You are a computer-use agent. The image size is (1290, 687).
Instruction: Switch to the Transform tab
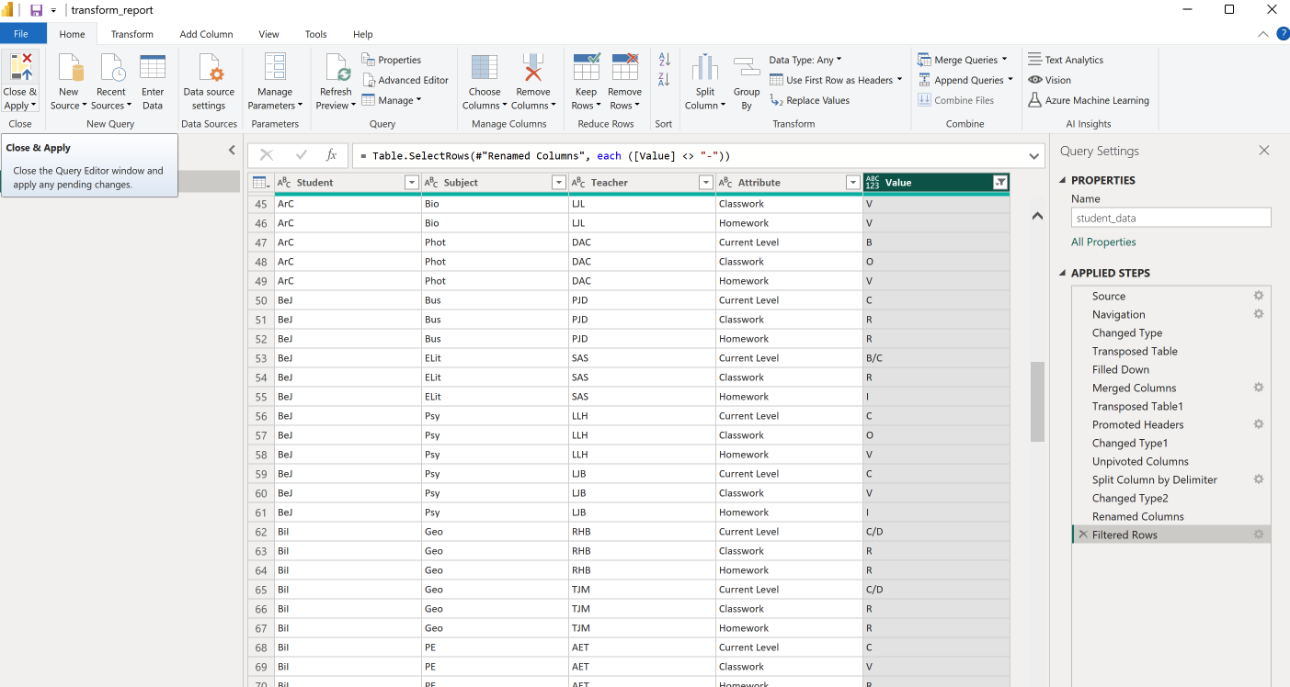coord(132,34)
